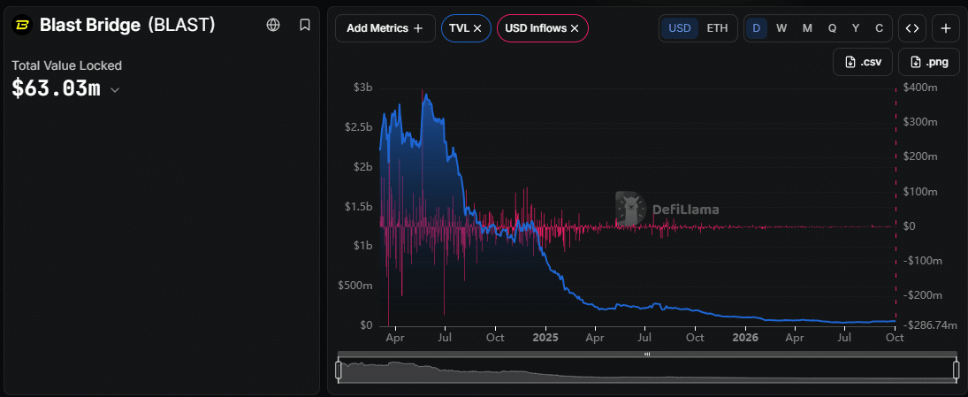Click the $400m right axis label
The height and width of the screenshot is (397, 968).
(919, 88)
